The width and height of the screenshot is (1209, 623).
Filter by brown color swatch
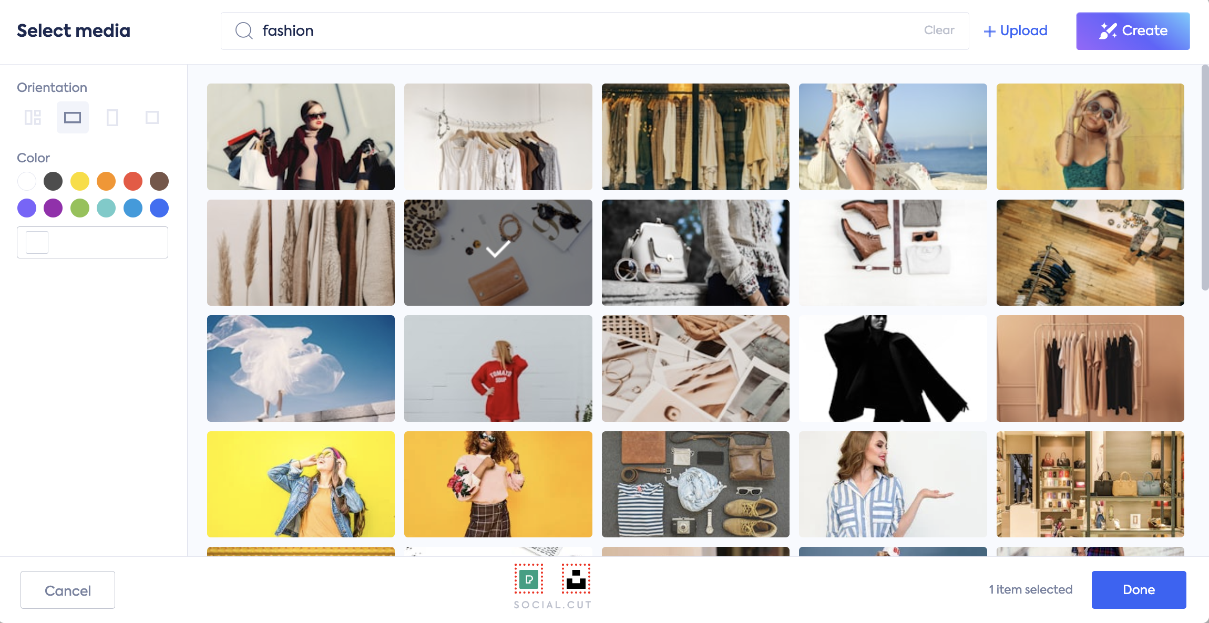[159, 181]
